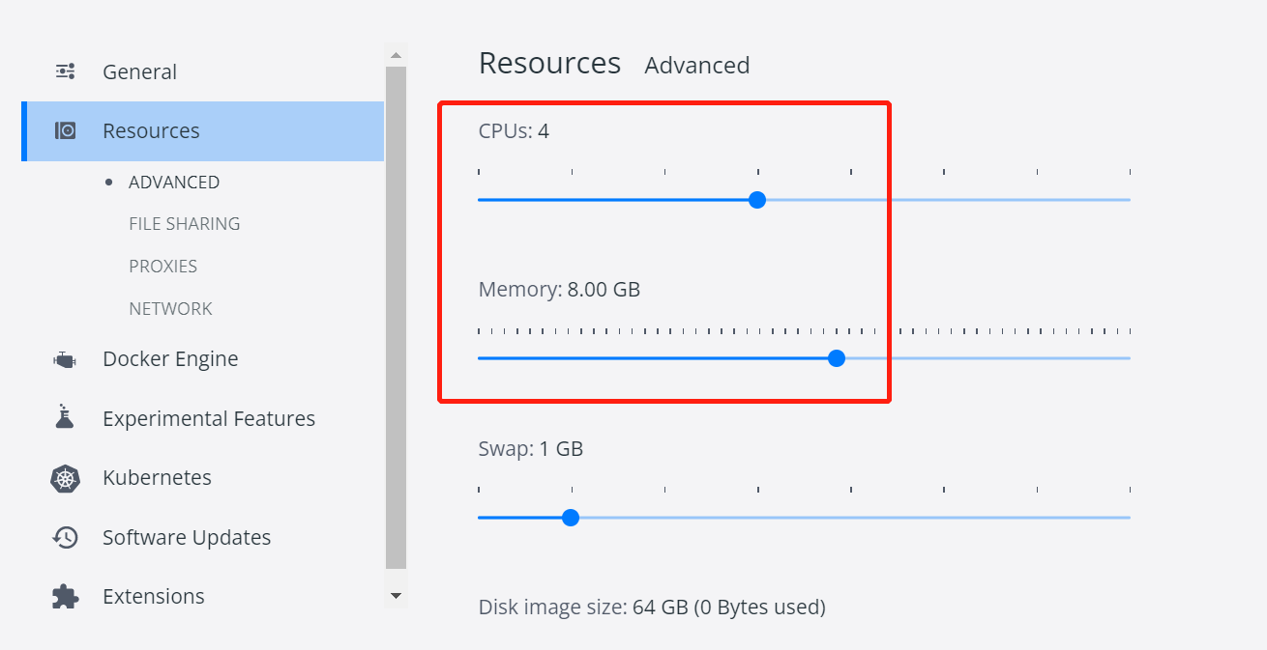Image resolution: width=1267 pixels, height=650 pixels.
Task: Click the General settings sliders icon
Action: coord(65,71)
